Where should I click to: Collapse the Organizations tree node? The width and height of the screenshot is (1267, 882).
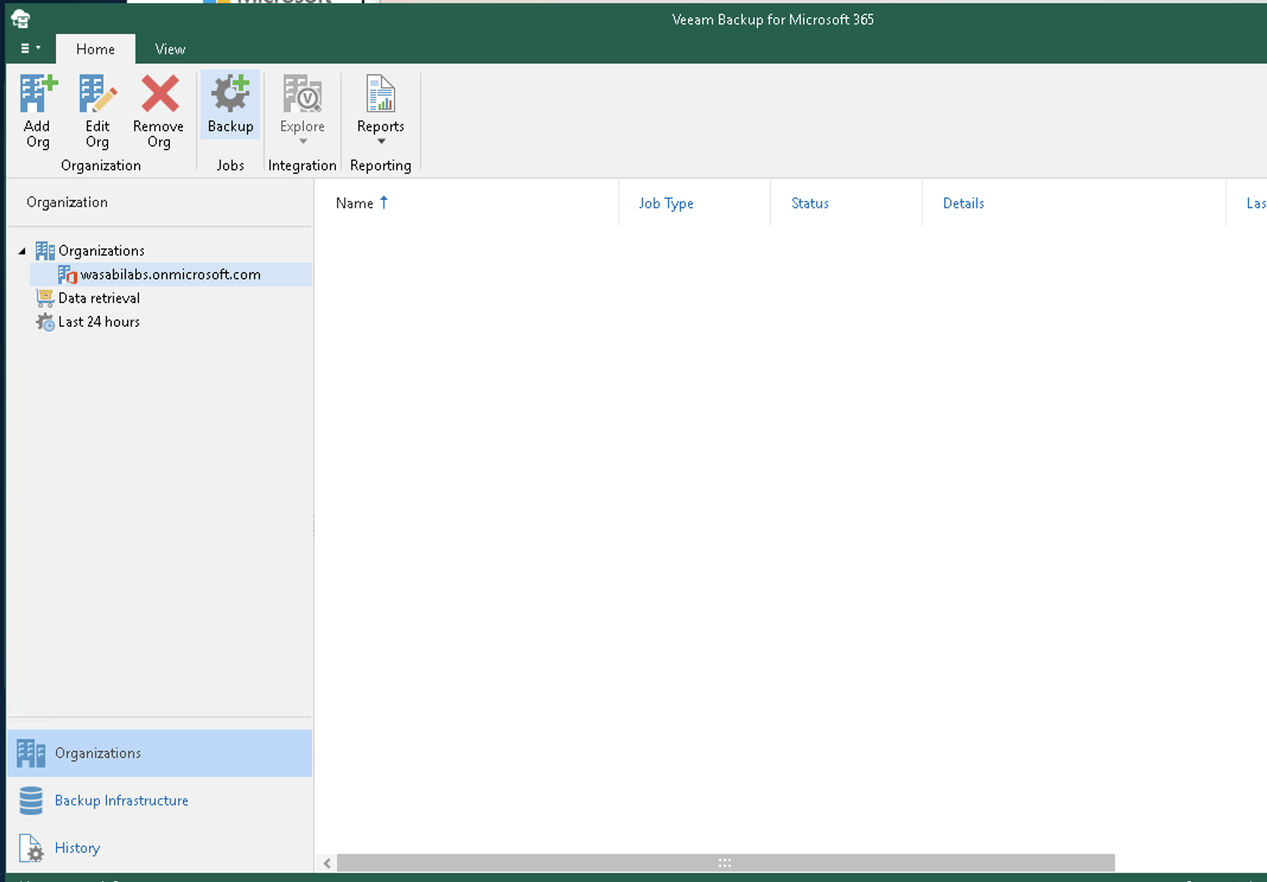pyautogui.click(x=22, y=251)
